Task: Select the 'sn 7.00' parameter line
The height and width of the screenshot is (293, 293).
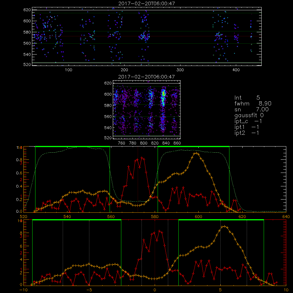Action: point(251,109)
